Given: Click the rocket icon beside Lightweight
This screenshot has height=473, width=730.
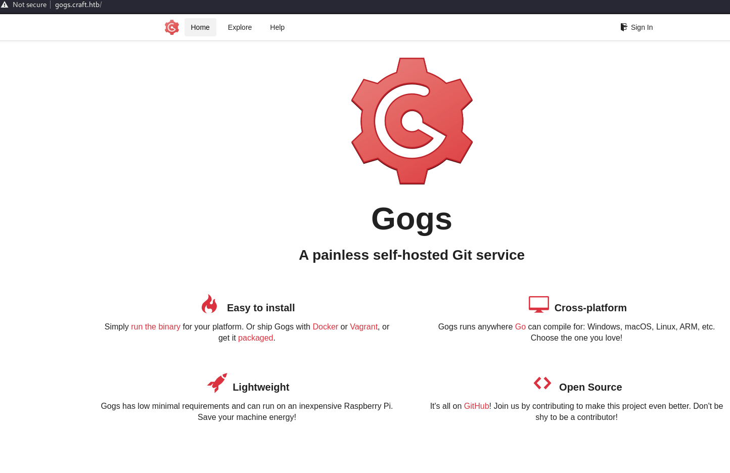Looking at the screenshot, I should 217,383.
